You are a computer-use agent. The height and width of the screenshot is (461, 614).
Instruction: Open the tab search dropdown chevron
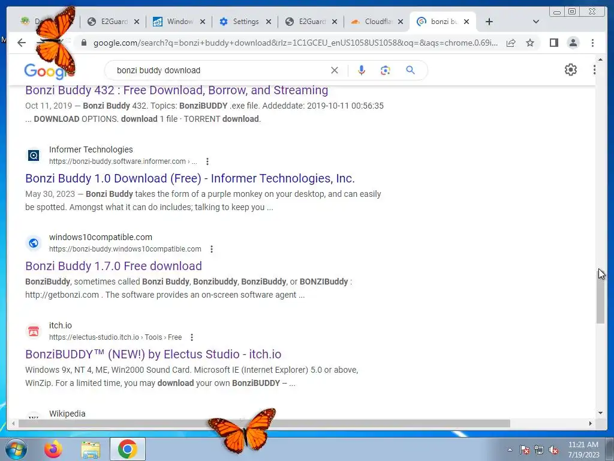point(536,22)
